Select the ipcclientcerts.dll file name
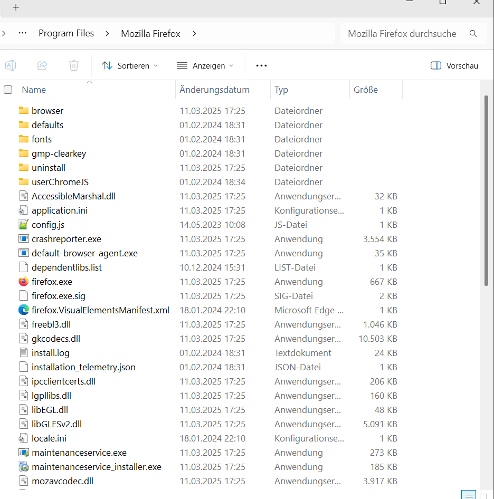 [64, 381]
